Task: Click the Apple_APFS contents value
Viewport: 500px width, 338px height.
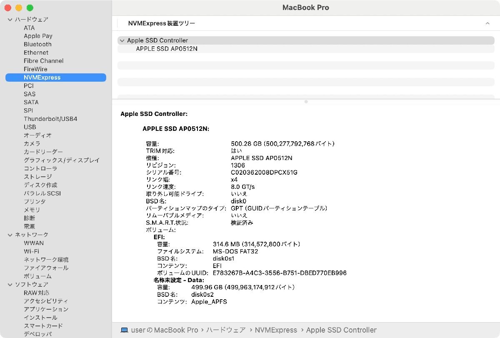Action: (x=209, y=302)
